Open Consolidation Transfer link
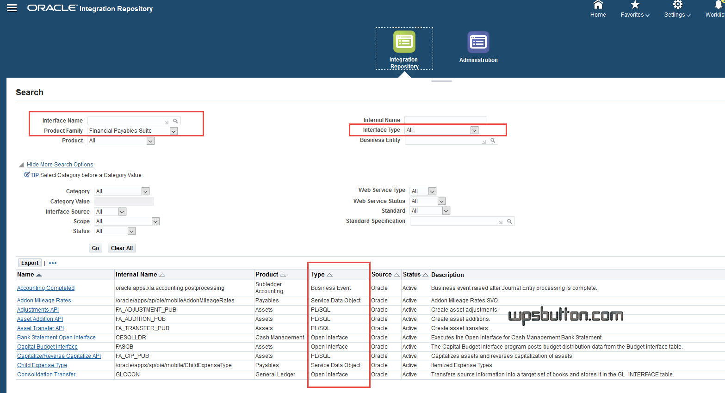This screenshot has width=725, height=393. coord(46,375)
